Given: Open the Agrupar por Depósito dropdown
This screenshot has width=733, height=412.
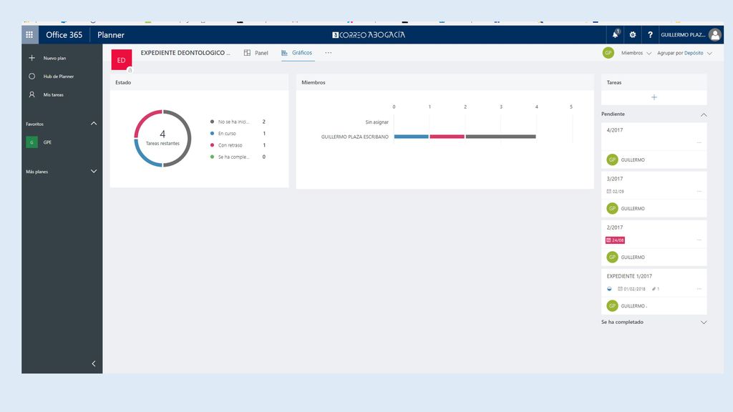Looking at the screenshot, I should pyautogui.click(x=684, y=53).
